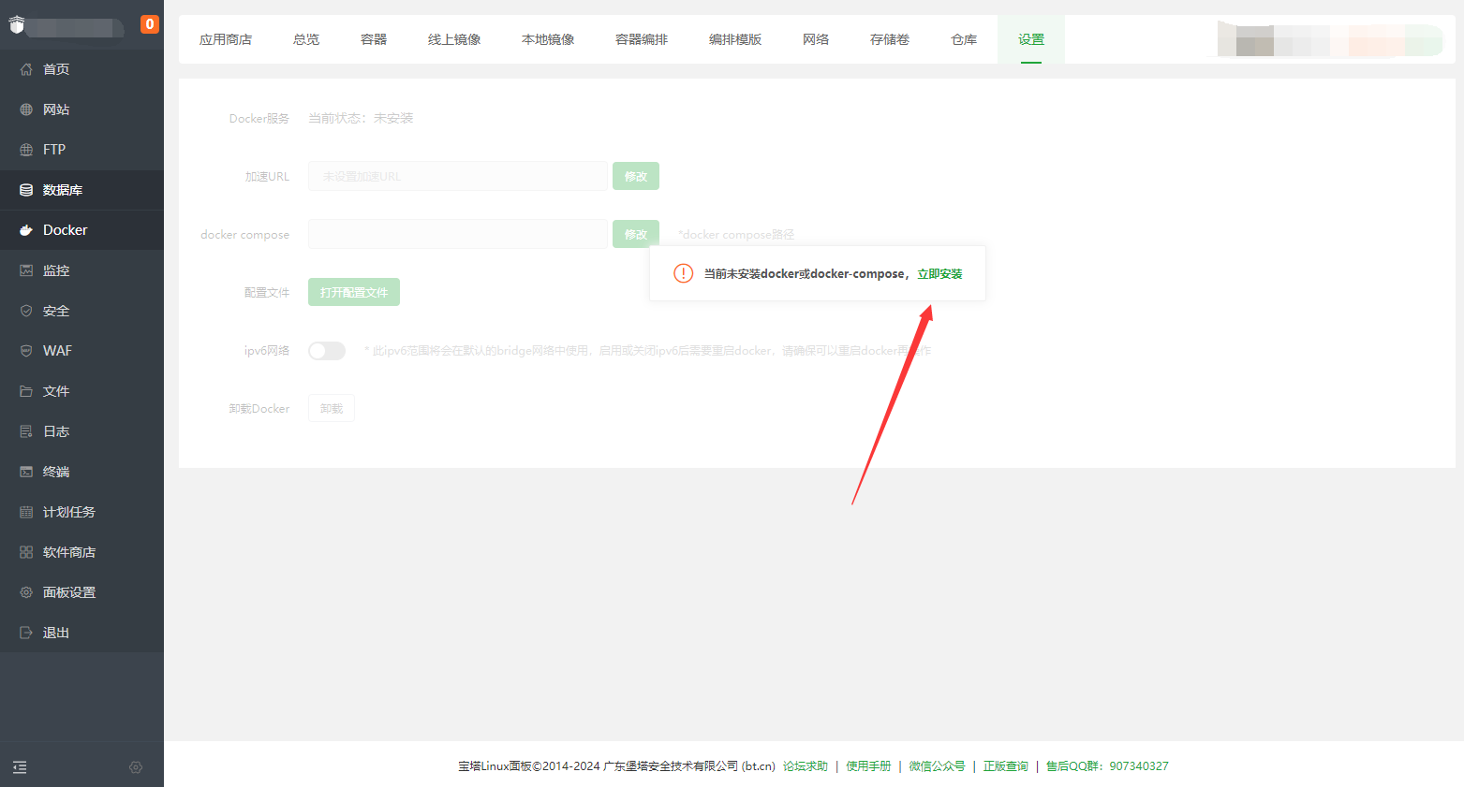Click 修改 button next to 加速URL
This screenshot has width=1464, height=787.
(x=636, y=176)
